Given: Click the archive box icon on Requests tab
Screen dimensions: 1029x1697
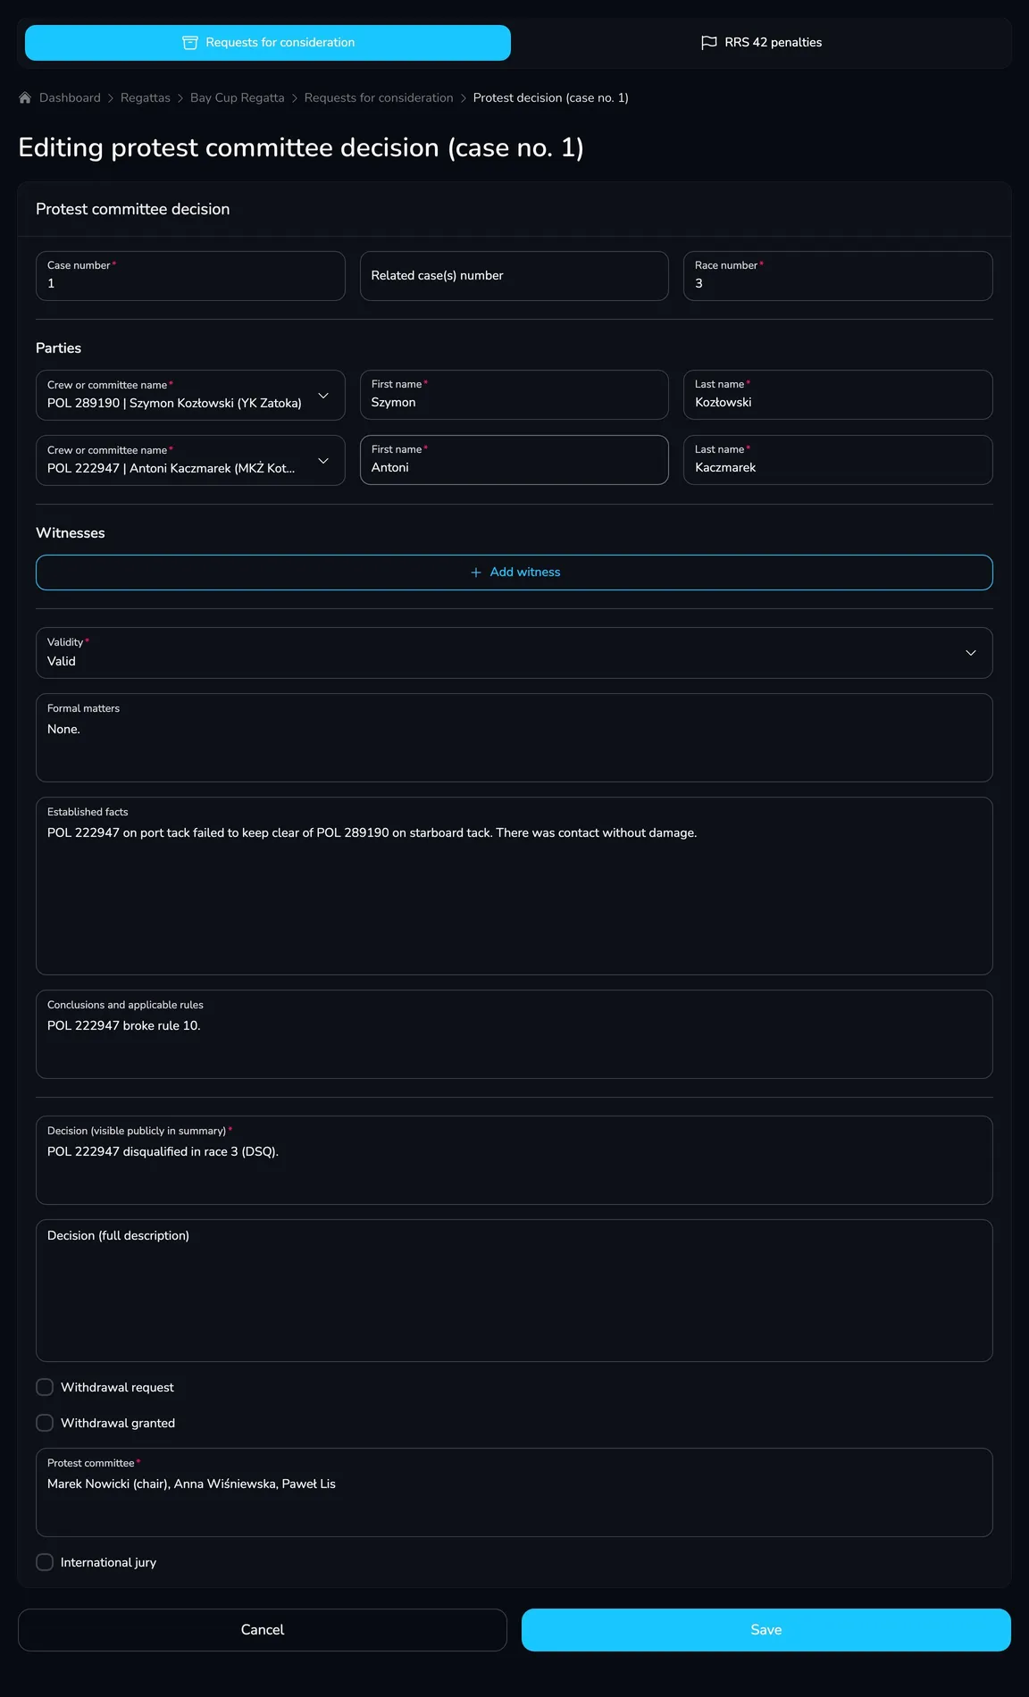Looking at the screenshot, I should [x=190, y=43].
